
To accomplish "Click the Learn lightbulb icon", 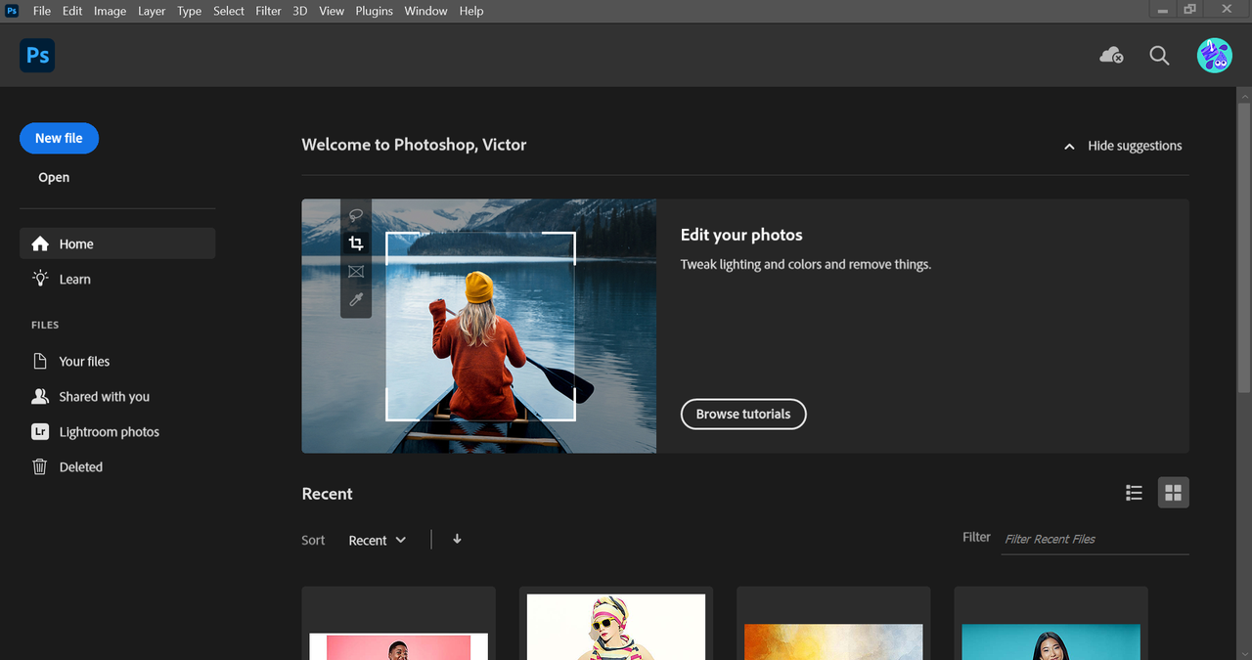I will 40,279.
